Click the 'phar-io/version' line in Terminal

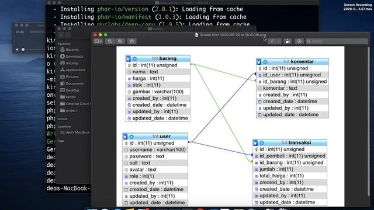tap(148, 9)
